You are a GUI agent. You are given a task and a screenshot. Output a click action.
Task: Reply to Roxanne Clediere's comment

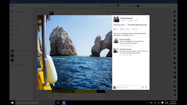131,45
